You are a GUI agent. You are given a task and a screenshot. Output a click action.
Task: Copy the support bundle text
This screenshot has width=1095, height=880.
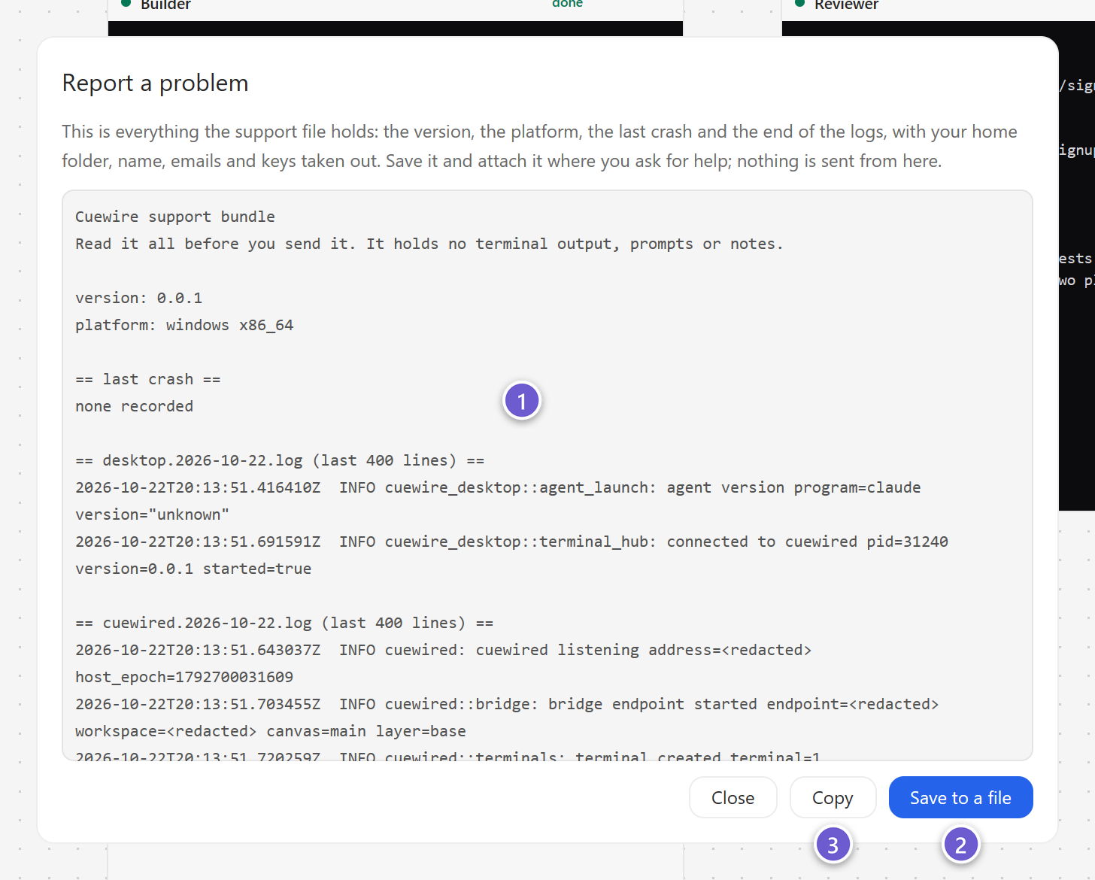click(x=833, y=797)
